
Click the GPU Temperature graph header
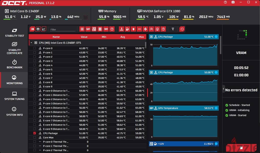pyautogui.click(x=183, y=108)
